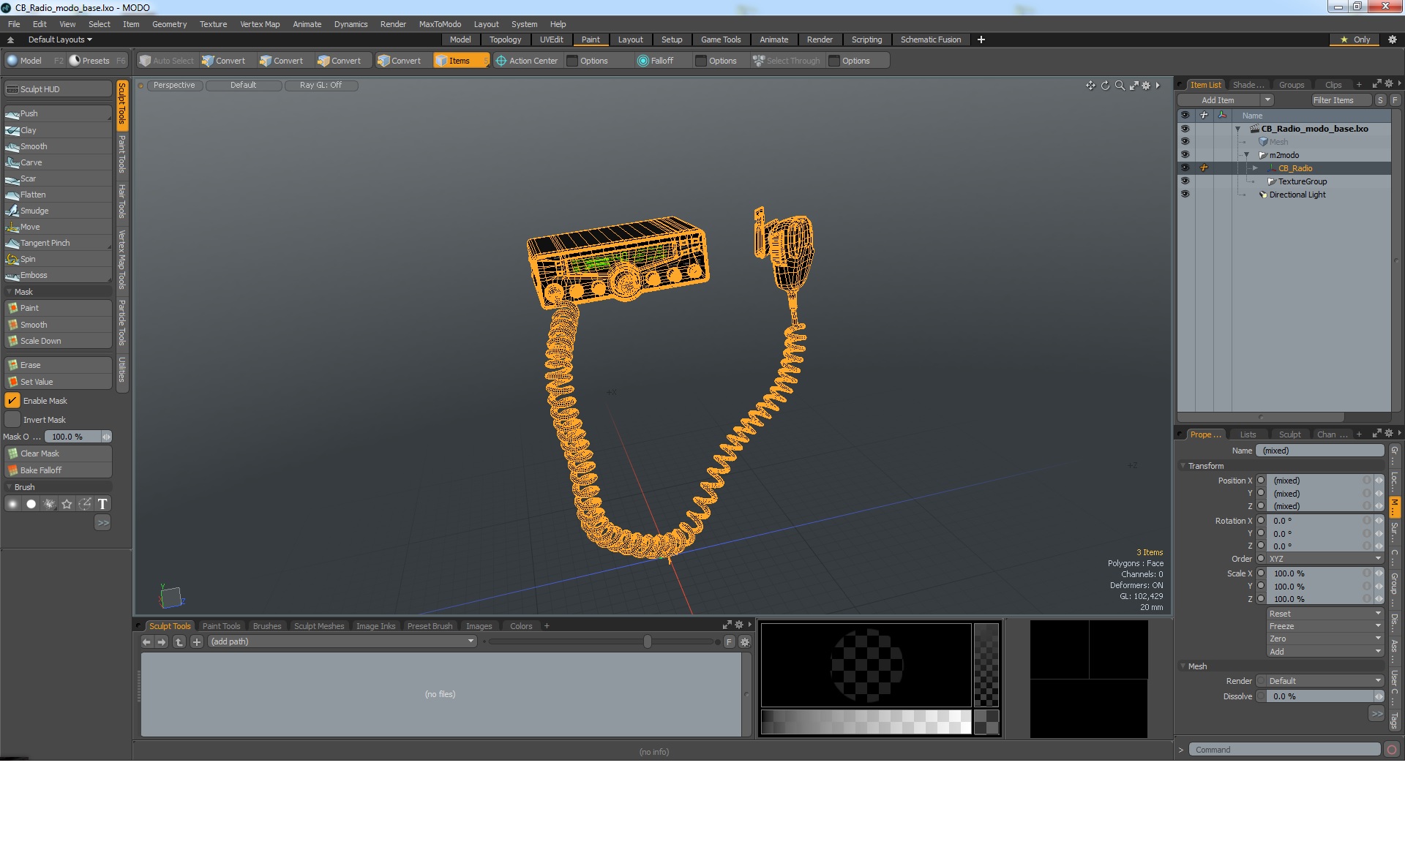Select the Smudge sculpt tool
This screenshot has width=1405, height=847.
(34, 211)
